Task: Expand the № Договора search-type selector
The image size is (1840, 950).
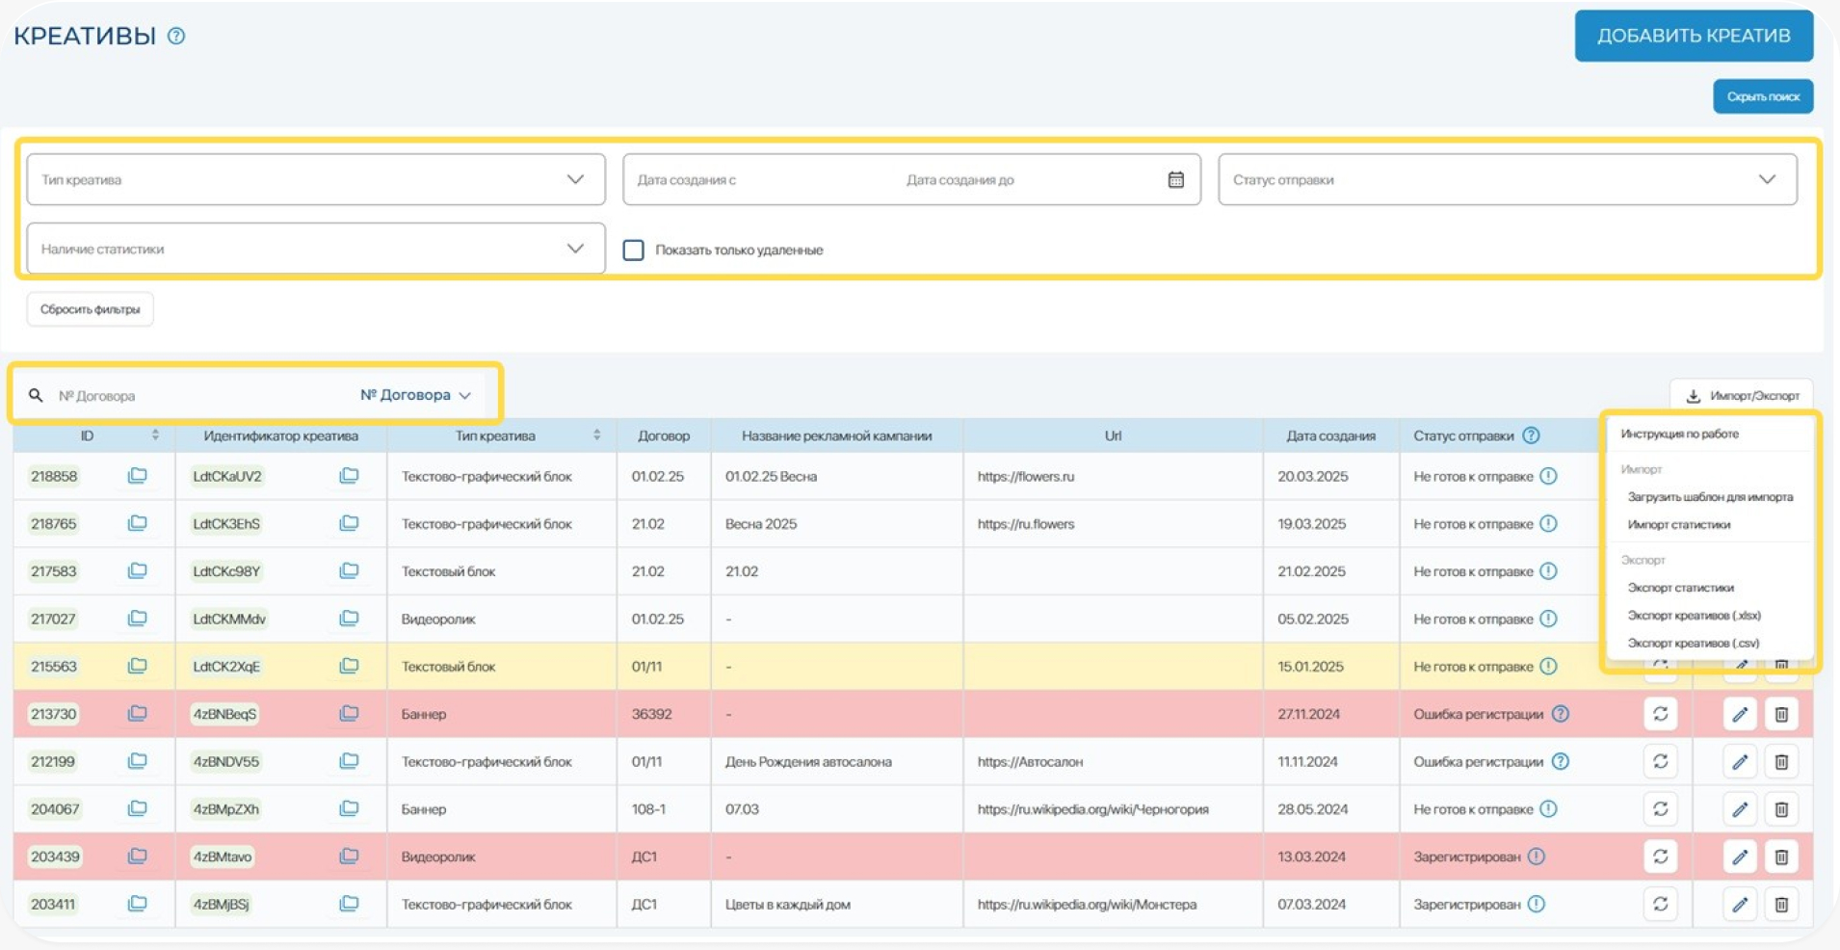Action: coord(415,395)
